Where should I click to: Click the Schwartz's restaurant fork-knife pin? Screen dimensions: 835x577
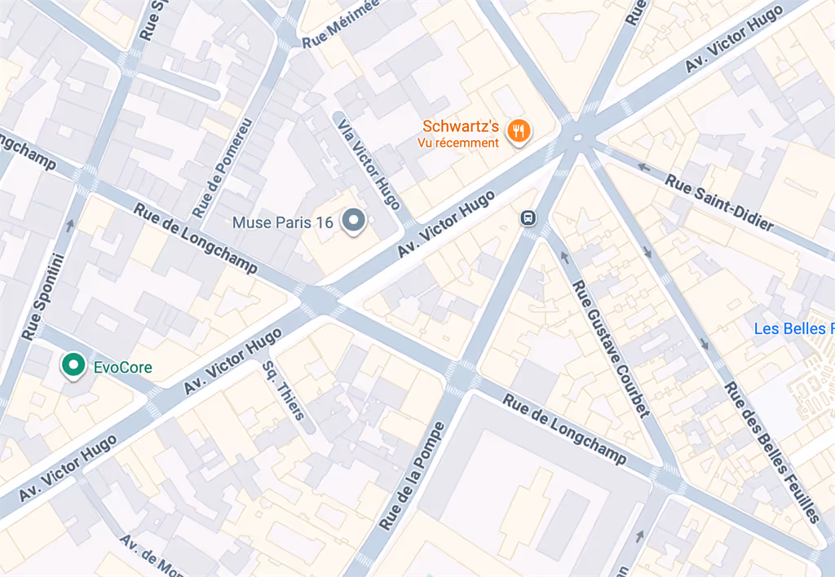[518, 131]
